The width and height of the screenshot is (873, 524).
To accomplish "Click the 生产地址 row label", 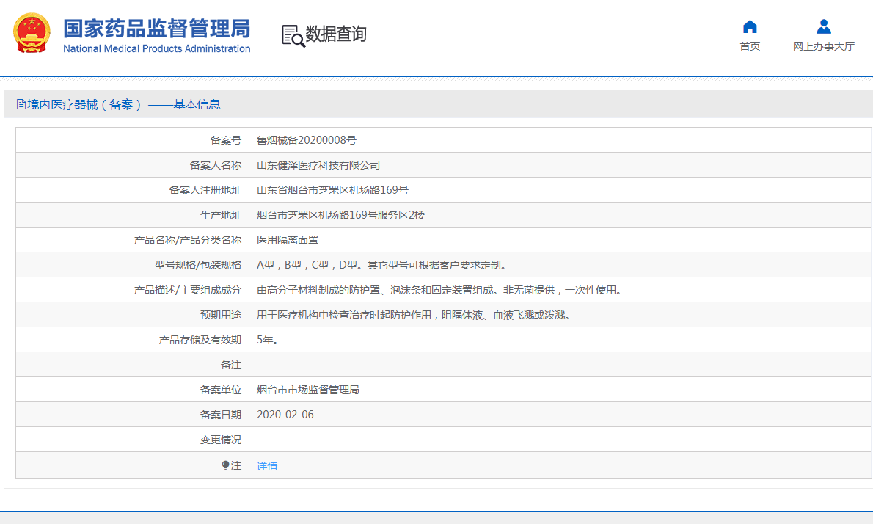I will tap(221, 215).
